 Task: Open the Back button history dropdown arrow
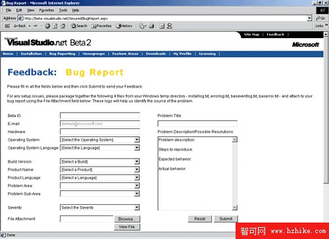(x=30, y=26)
